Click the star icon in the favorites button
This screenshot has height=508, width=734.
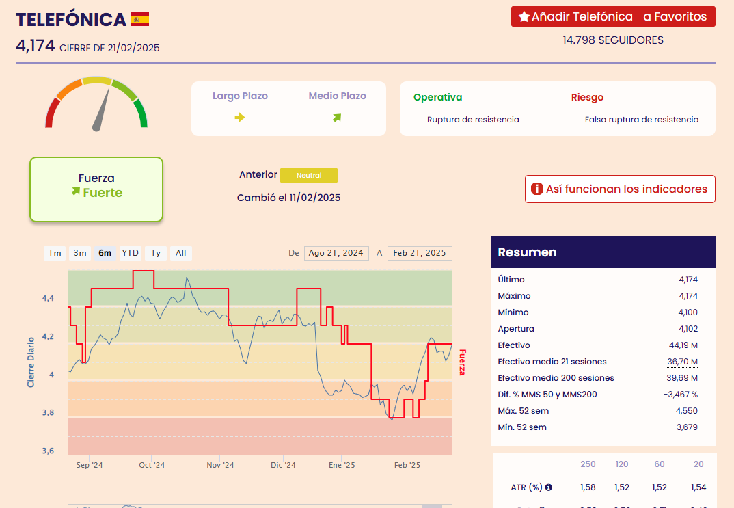524,17
